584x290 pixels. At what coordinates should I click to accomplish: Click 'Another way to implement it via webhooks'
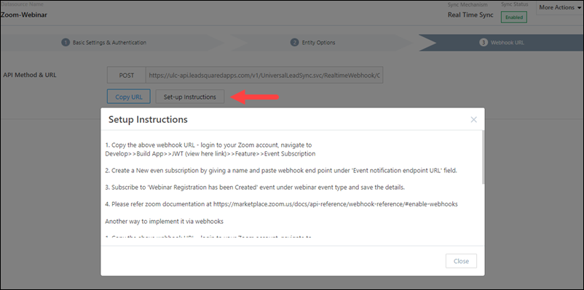165,221
